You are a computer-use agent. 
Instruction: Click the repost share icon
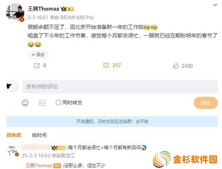pyautogui.click(x=37, y=65)
